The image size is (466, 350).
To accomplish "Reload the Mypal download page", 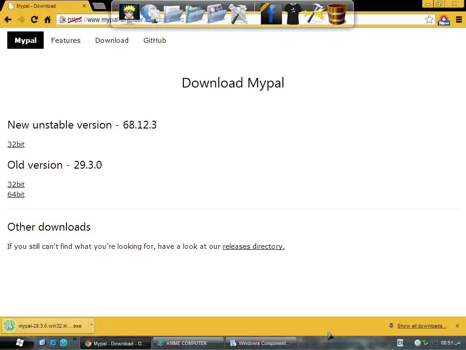I will (x=34, y=20).
